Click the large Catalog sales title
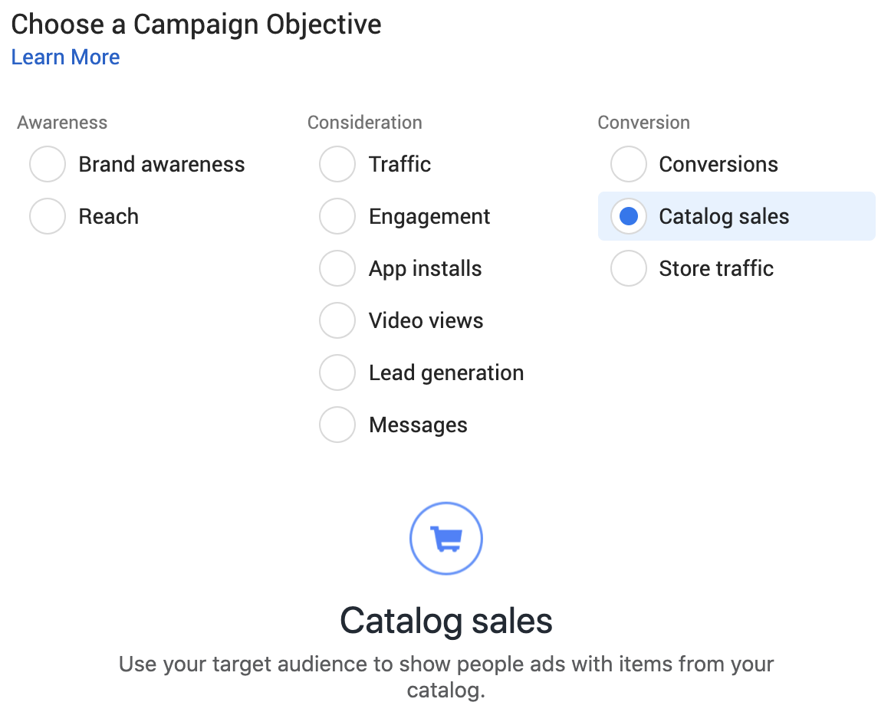Viewport: 891px width, 725px height. tap(446, 621)
